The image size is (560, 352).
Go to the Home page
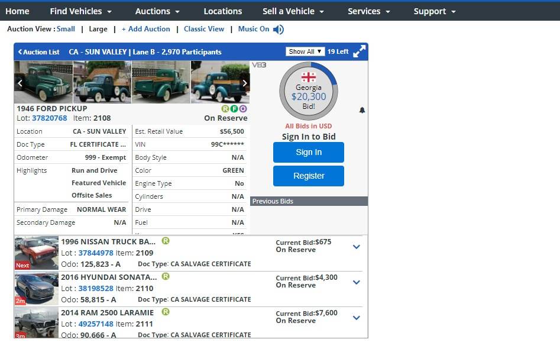point(17,11)
